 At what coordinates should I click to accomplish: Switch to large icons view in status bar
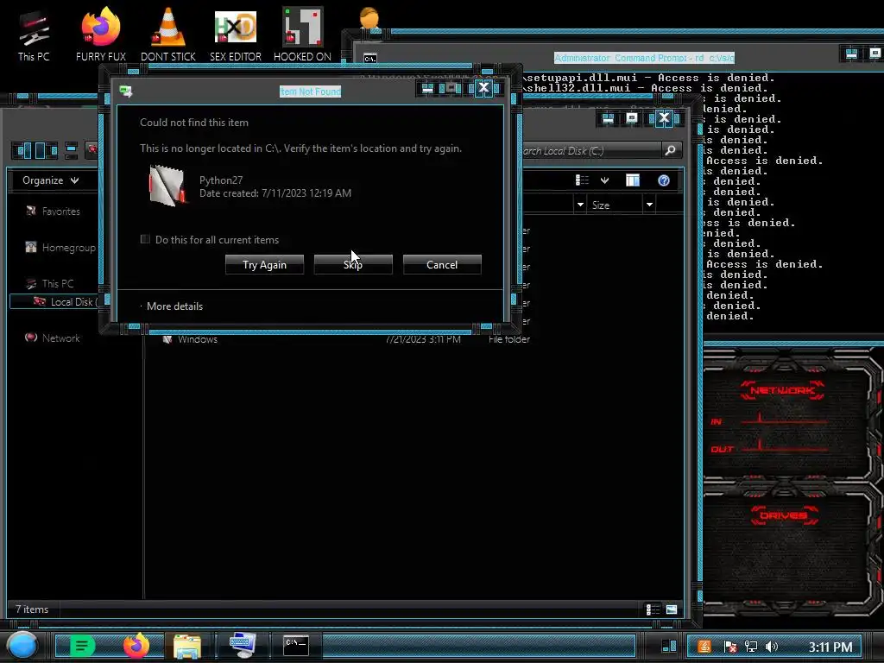672,609
